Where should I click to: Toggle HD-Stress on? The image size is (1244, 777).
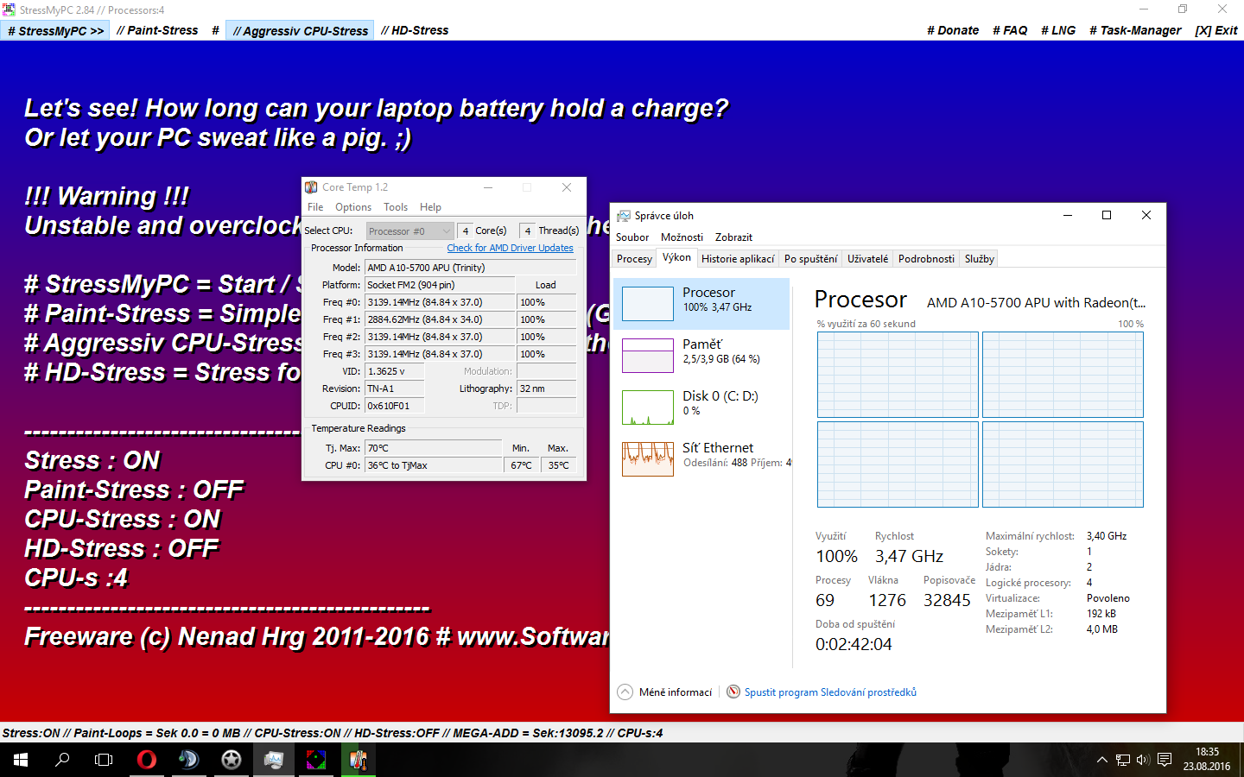(415, 30)
